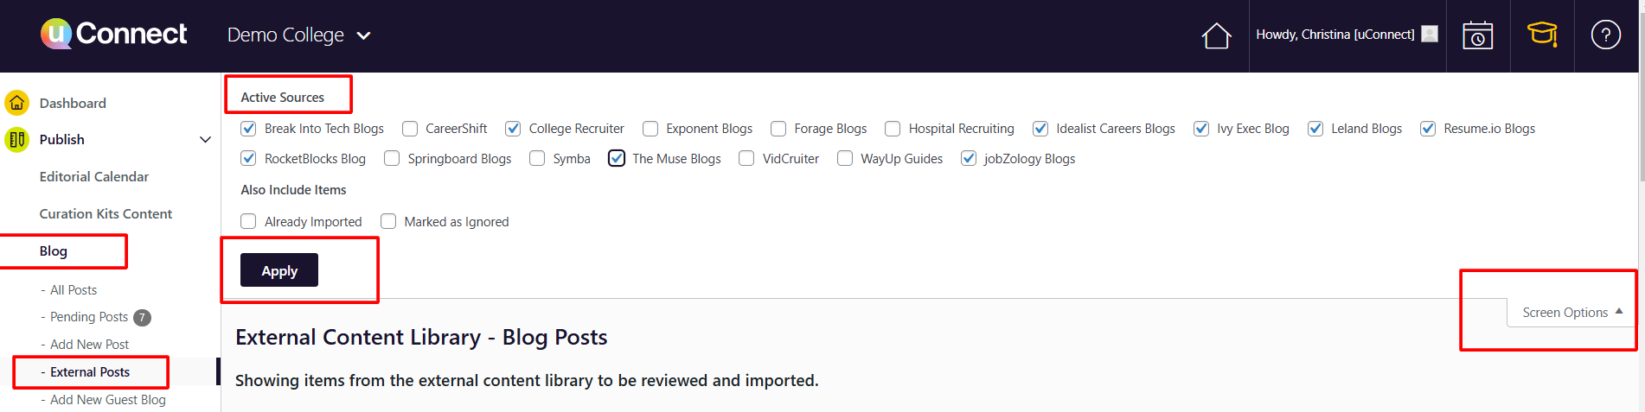Toggle the Marked as Ignored checkbox
Image resolution: width=1645 pixels, height=412 pixels.
389,222
